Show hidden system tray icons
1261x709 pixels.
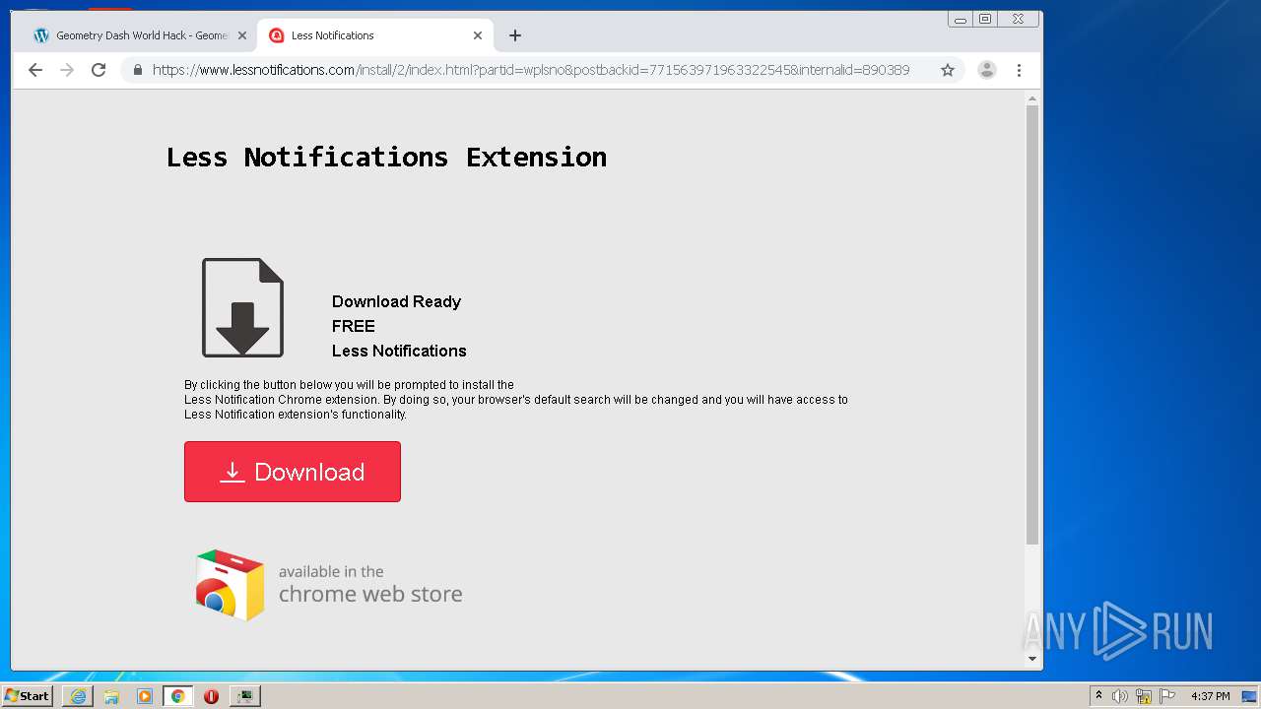pyautogui.click(x=1099, y=695)
